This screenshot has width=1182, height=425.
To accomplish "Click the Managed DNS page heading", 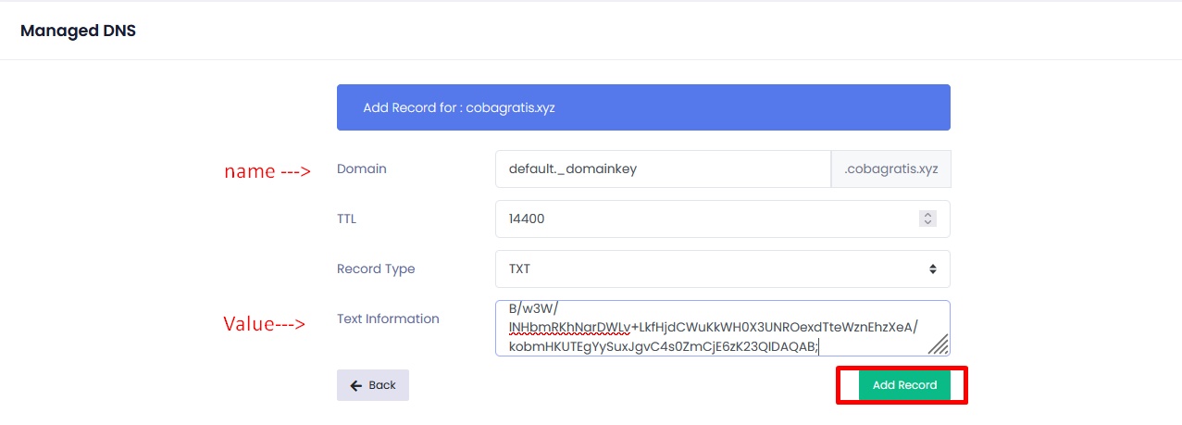I will 78,31.
